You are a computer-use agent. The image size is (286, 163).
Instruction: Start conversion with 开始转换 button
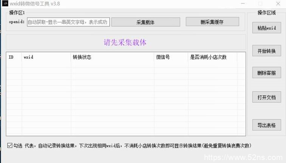tap(266, 51)
